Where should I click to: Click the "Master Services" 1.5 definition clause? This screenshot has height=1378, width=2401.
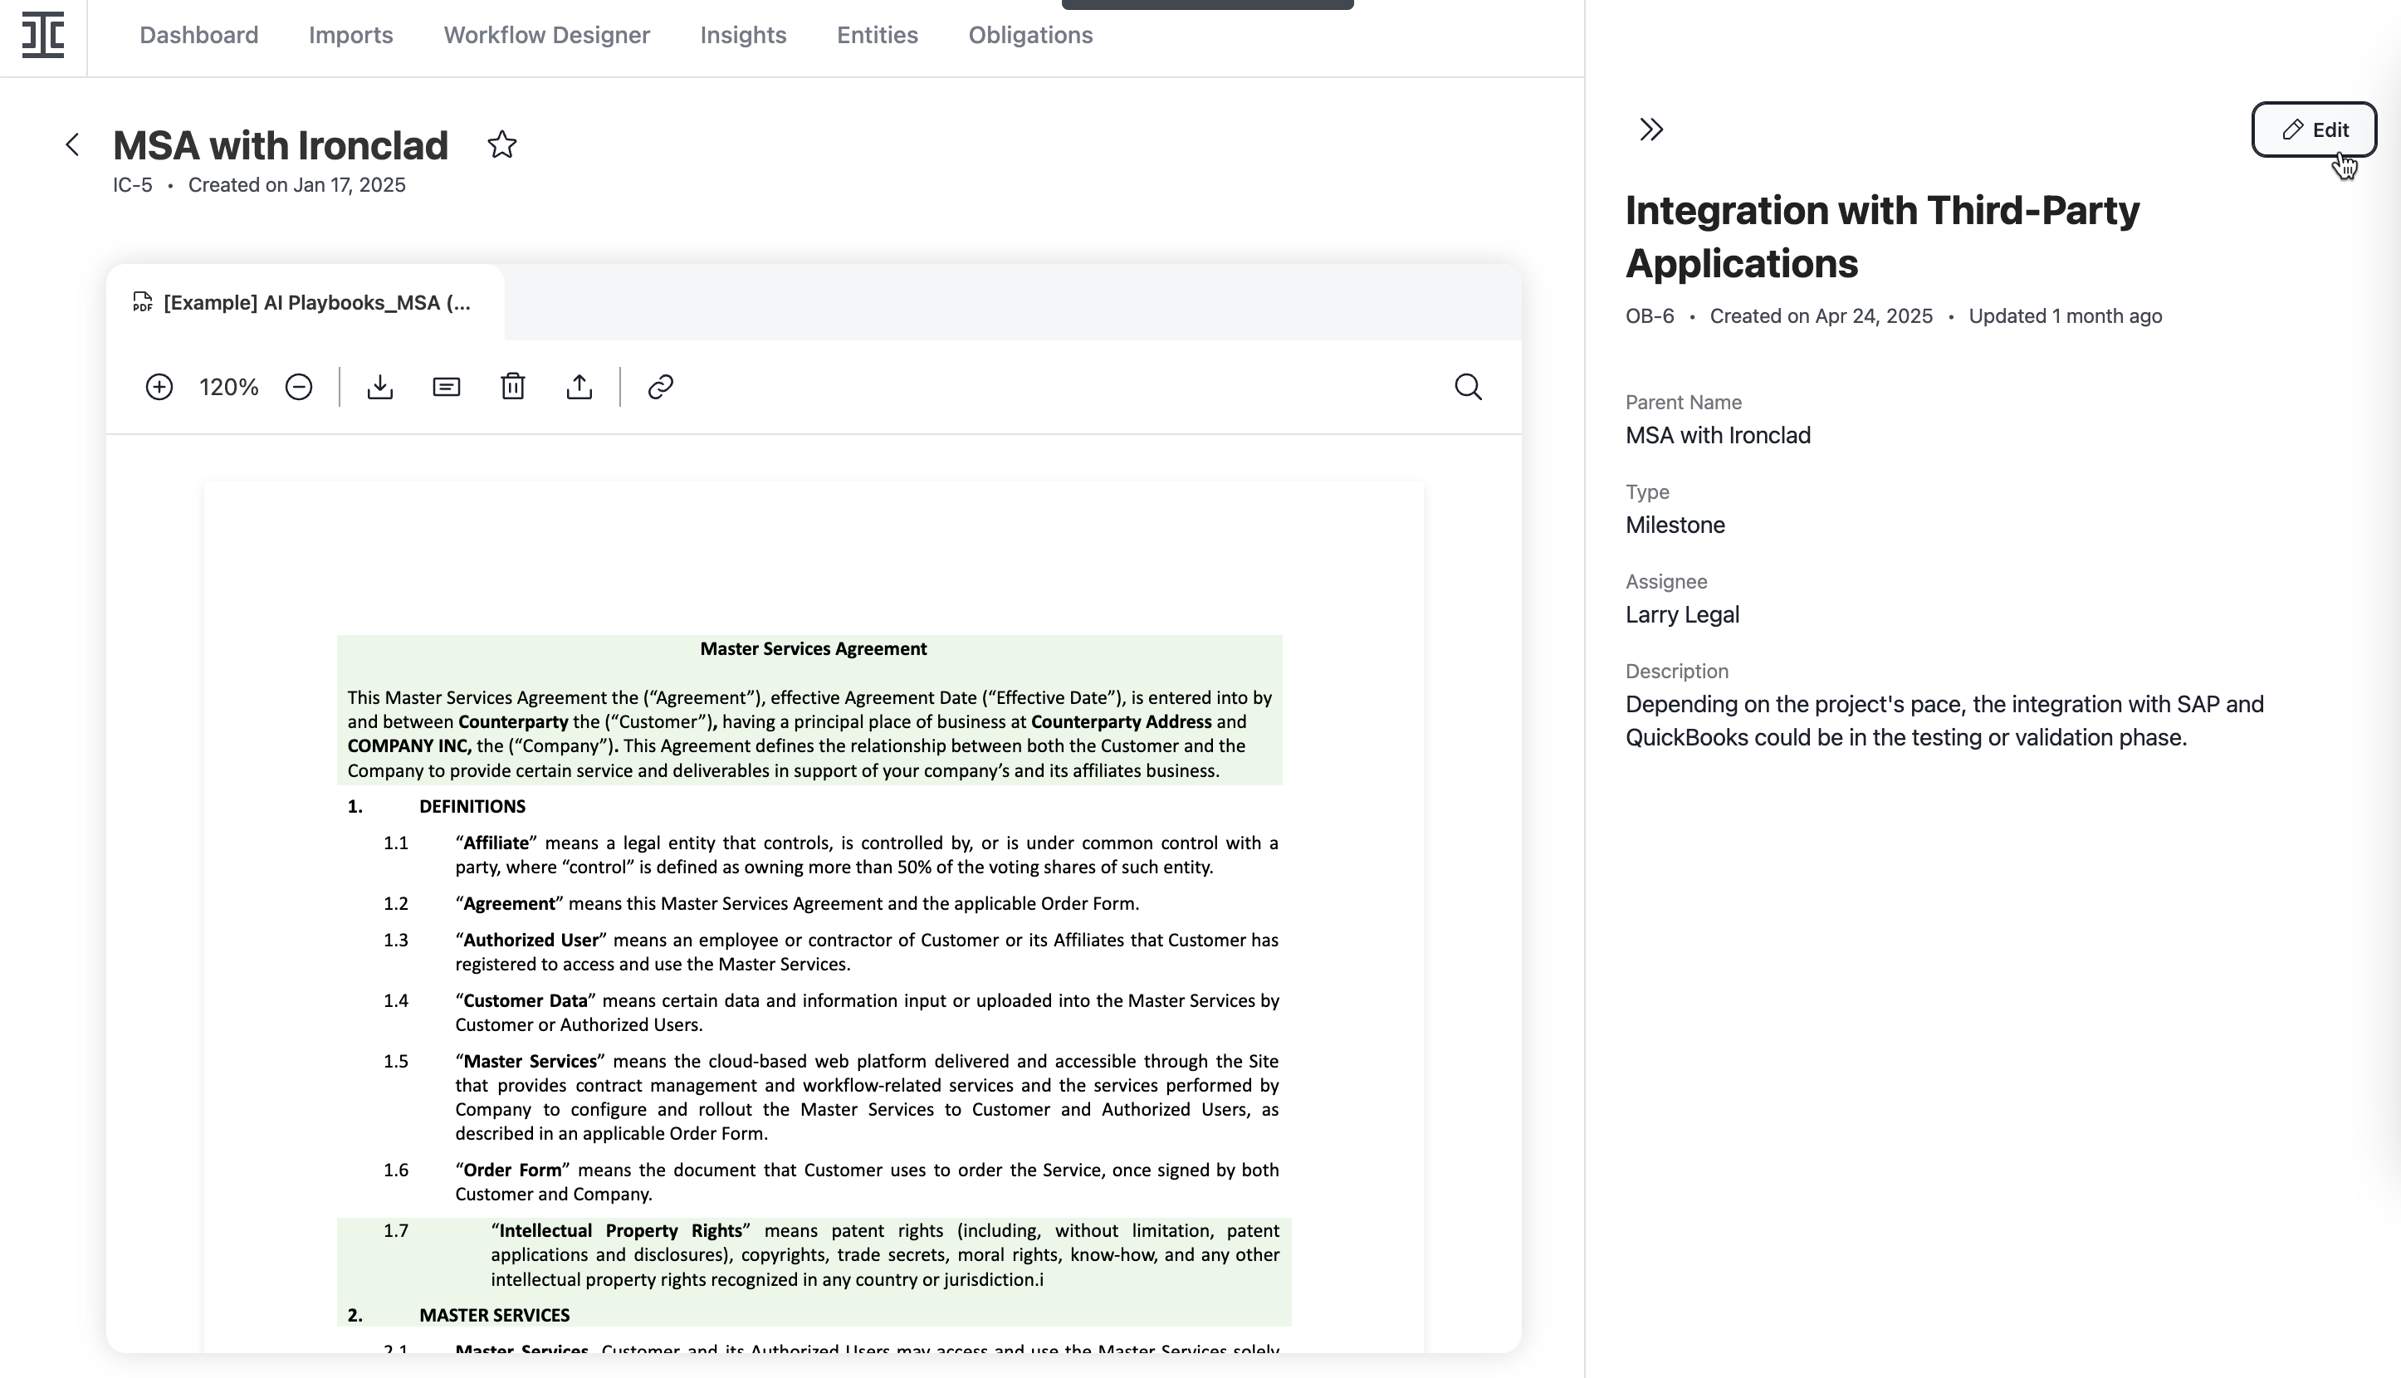(866, 1097)
